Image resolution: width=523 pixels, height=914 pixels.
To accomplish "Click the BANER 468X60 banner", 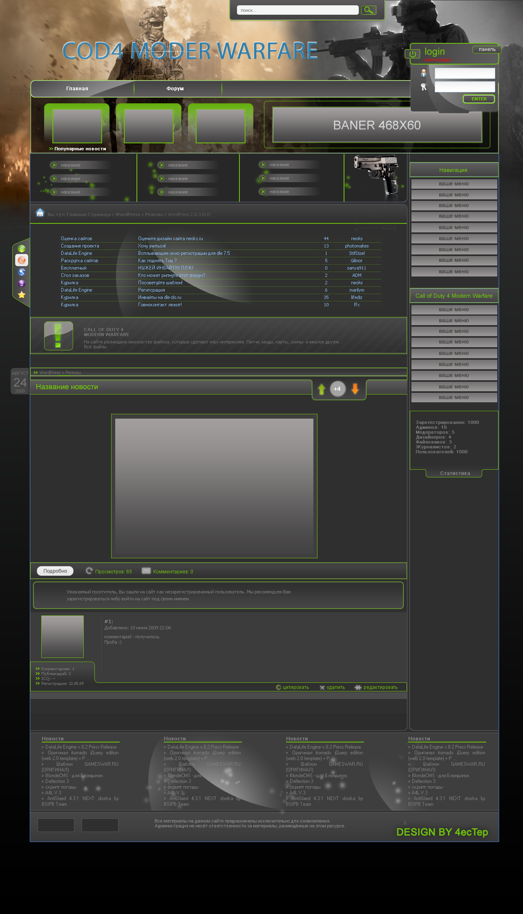I will pyautogui.click(x=377, y=125).
